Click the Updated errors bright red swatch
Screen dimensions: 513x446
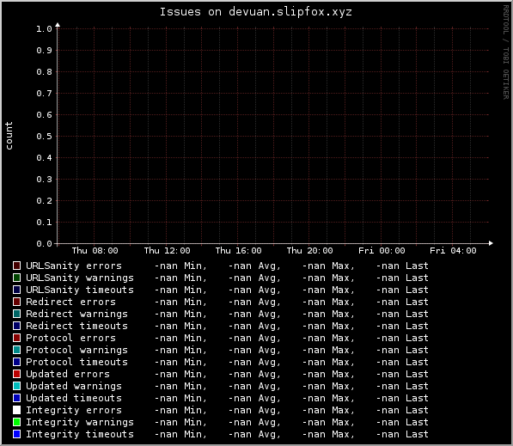coord(16,374)
